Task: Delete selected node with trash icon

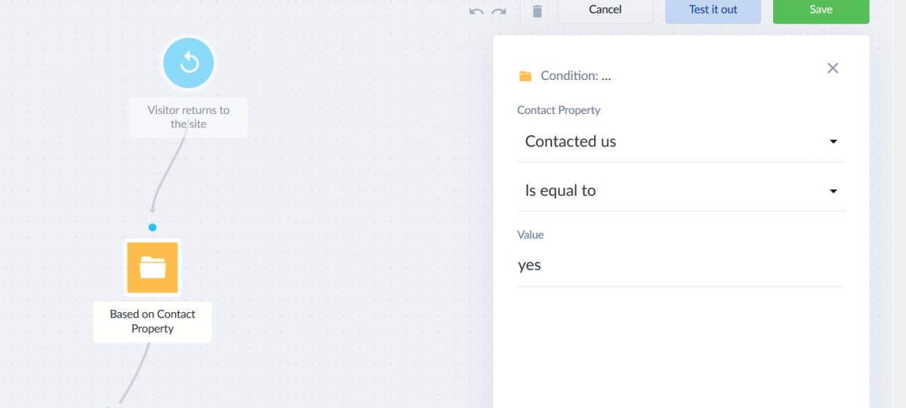Action: (538, 11)
